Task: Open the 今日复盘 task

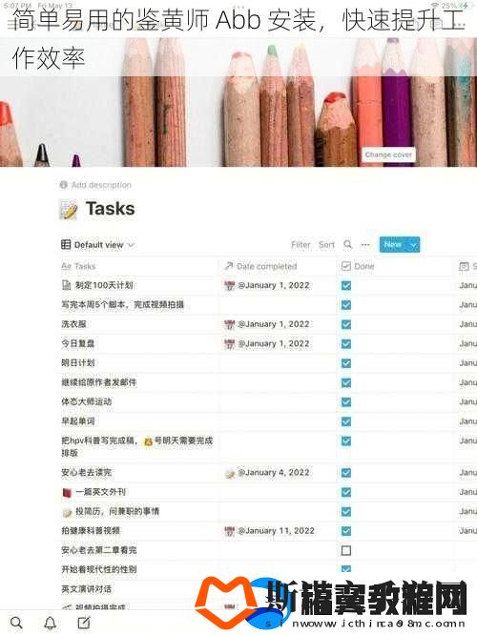Action: click(78, 343)
